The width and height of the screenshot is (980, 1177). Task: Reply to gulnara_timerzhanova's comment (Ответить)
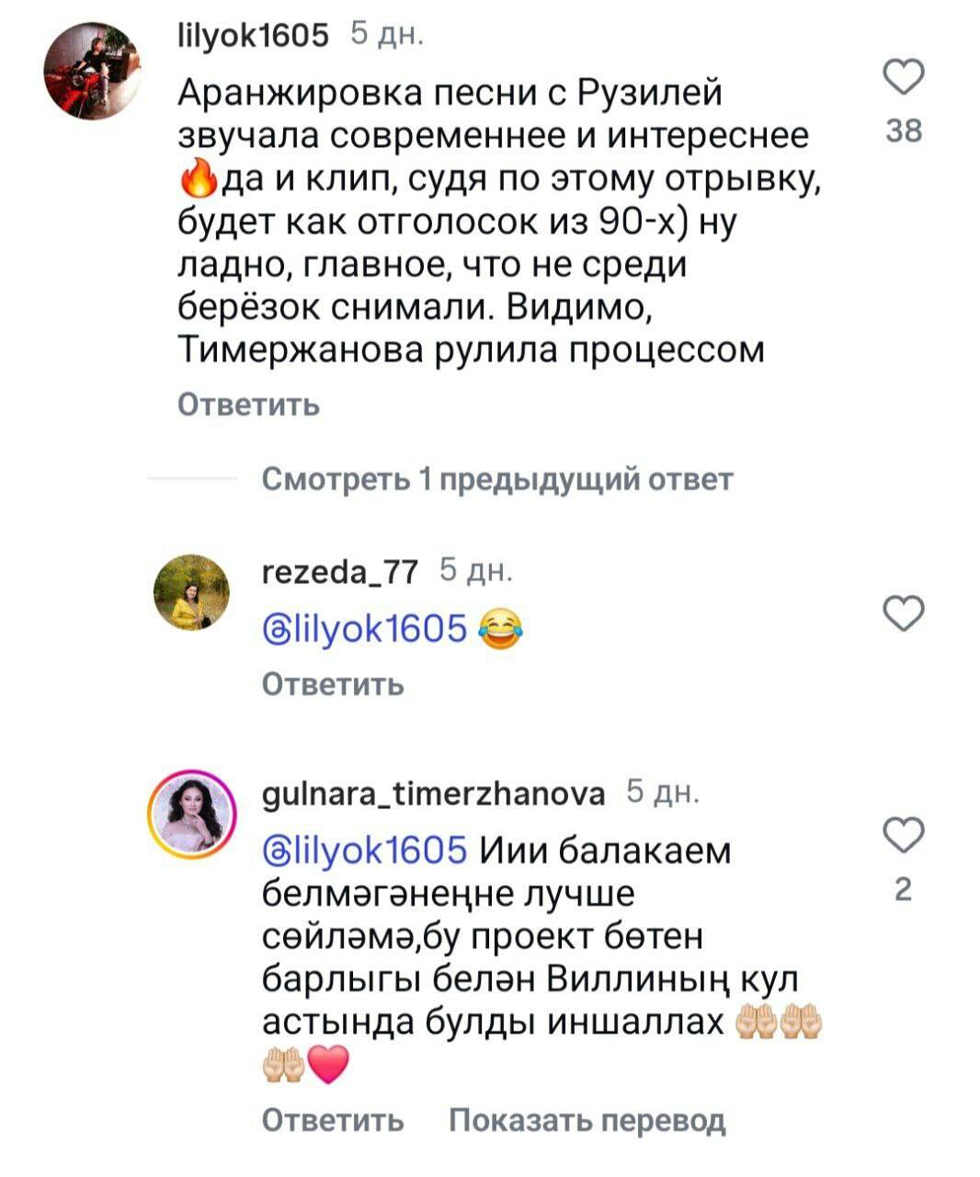(x=333, y=1119)
